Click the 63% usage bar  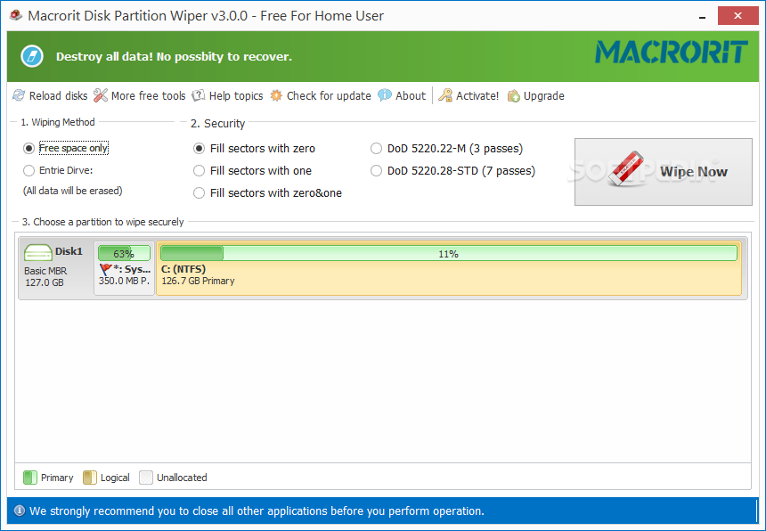pyautogui.click(x=124, y=254)
